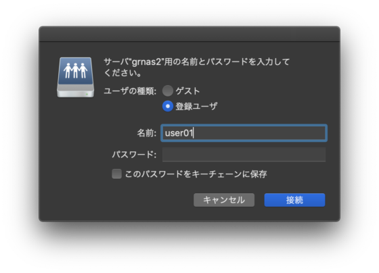Click the ゲスト option label text
The height and width of the screenshot is (273, 379).
point(188,91)
